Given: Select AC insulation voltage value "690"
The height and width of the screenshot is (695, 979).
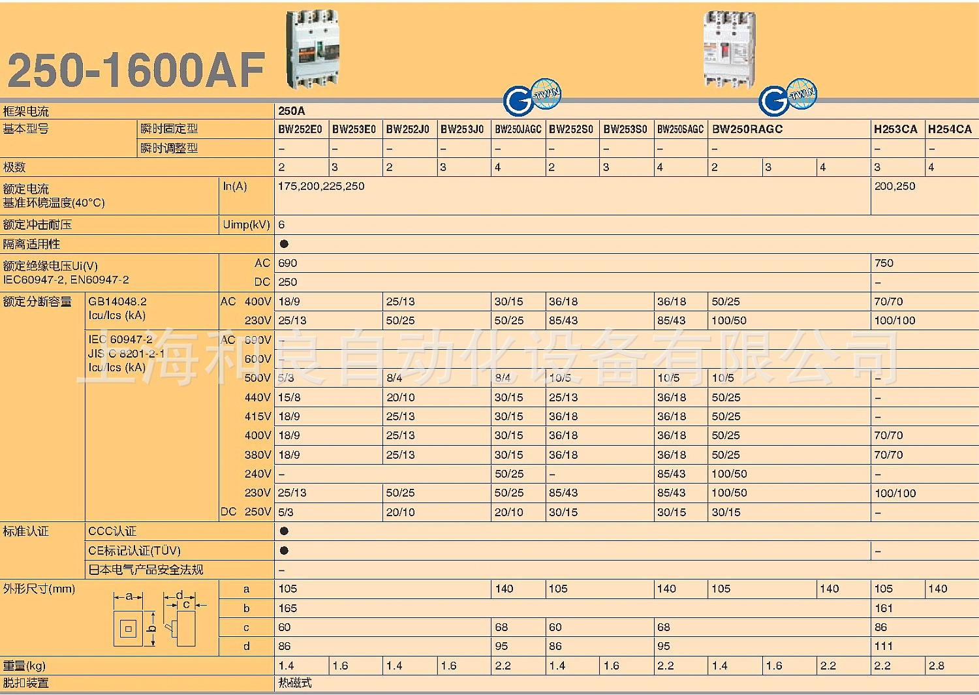Looking at the screenshot, I should (287, 263).
